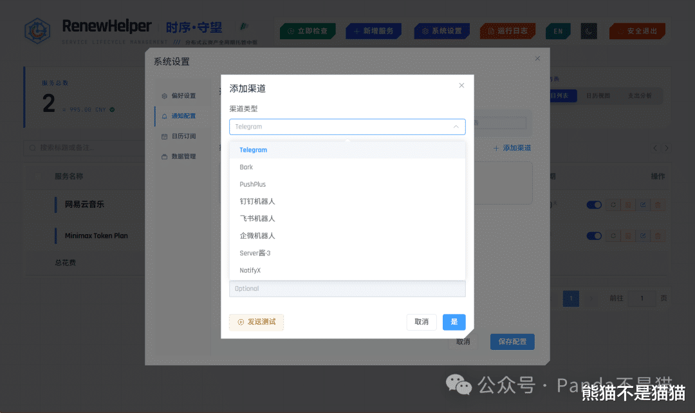Click orange record icon for Minimax Token Plan
The width and height of the screenshot is (695, 413).
coord(628,235)
